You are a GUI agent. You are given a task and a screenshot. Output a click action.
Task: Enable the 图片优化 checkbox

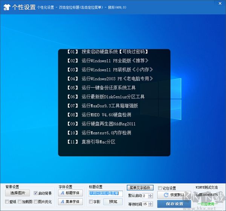36,202
